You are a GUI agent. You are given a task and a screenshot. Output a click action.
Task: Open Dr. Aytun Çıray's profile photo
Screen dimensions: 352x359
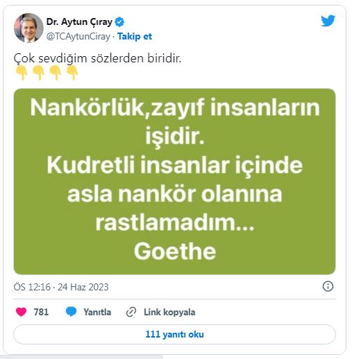click(x=28, y=28)
